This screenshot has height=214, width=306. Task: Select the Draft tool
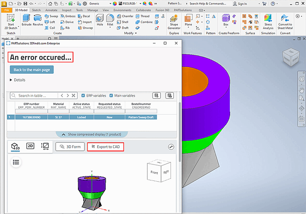(122, 28)
